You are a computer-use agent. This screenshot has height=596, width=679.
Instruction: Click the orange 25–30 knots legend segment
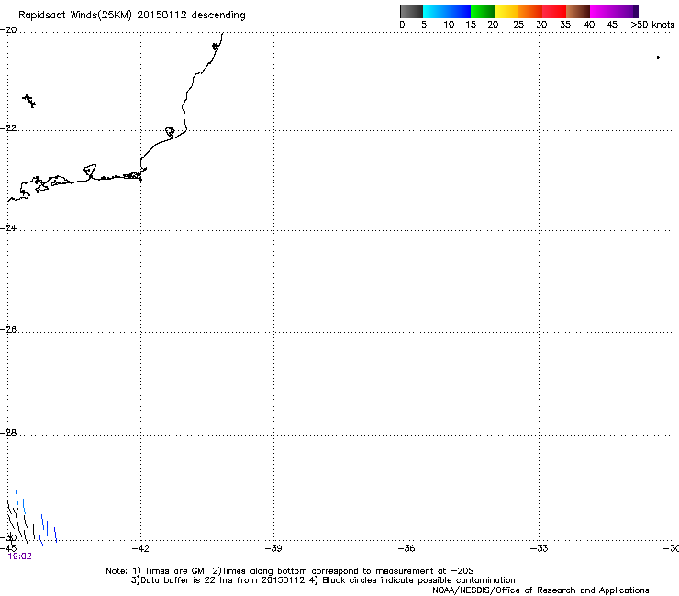pyautogui.click(x=530, y=11)
